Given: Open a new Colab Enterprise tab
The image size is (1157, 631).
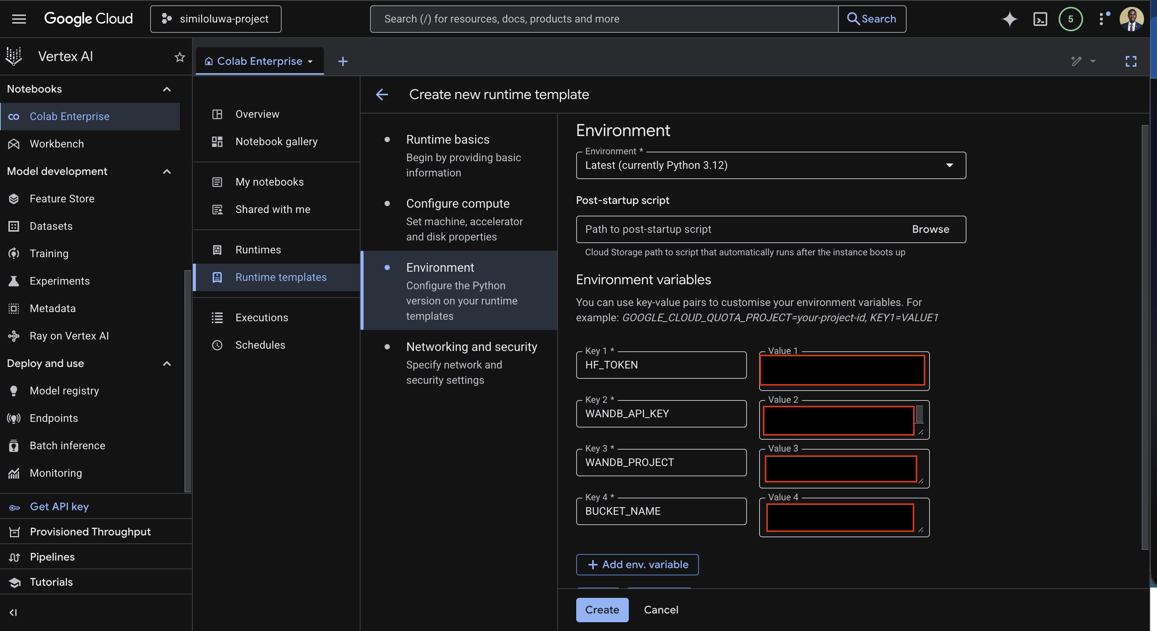Looking at the screenshot, I should (343, 61).
